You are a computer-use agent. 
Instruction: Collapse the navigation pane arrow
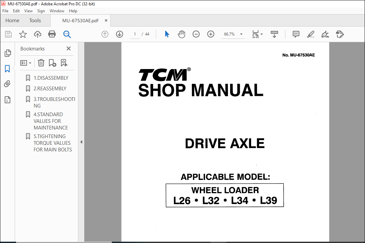tap(81, 142)
